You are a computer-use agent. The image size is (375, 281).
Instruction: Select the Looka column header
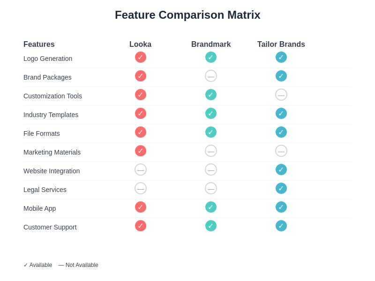140,44
